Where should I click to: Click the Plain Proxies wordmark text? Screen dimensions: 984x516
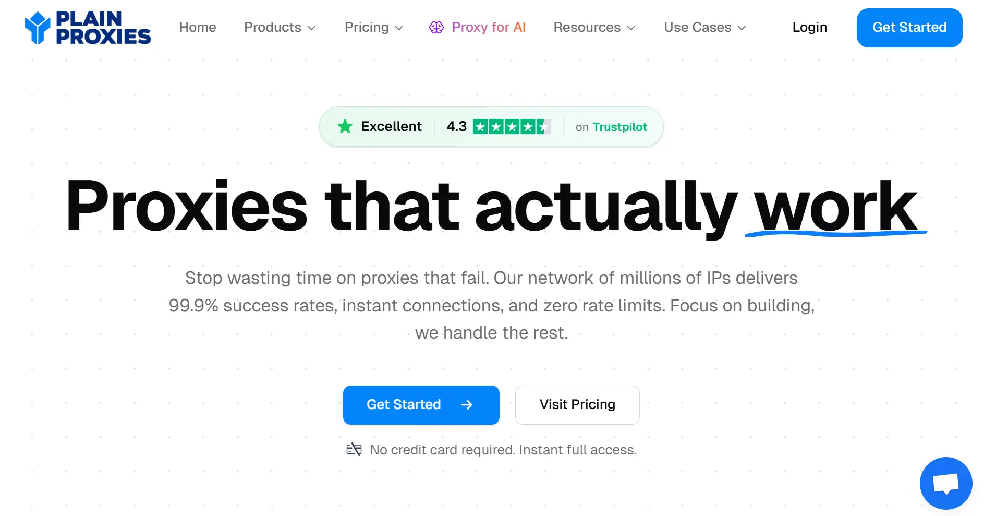(103, 28)
